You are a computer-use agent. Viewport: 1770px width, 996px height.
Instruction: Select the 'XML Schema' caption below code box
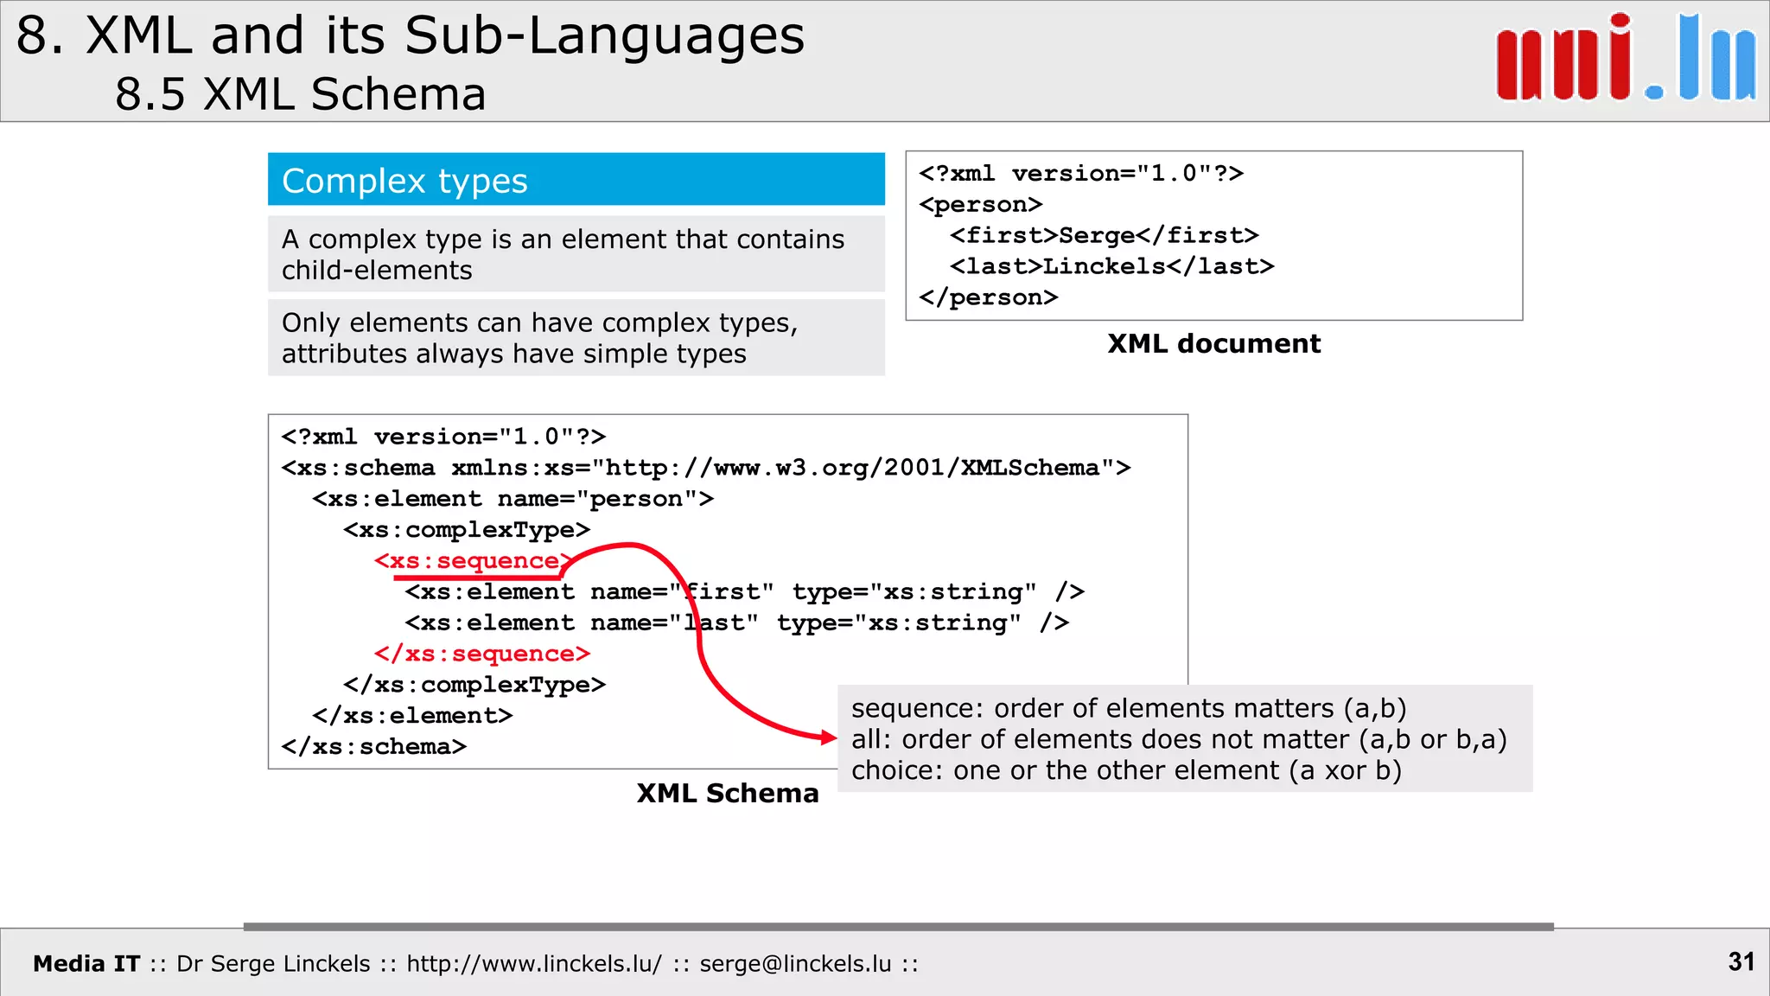pyautogui.click(x=728, y=793)
